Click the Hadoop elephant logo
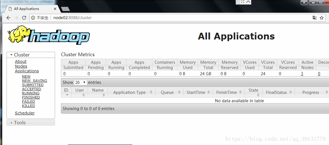The image size is (329, 145). tap(49, 35)
